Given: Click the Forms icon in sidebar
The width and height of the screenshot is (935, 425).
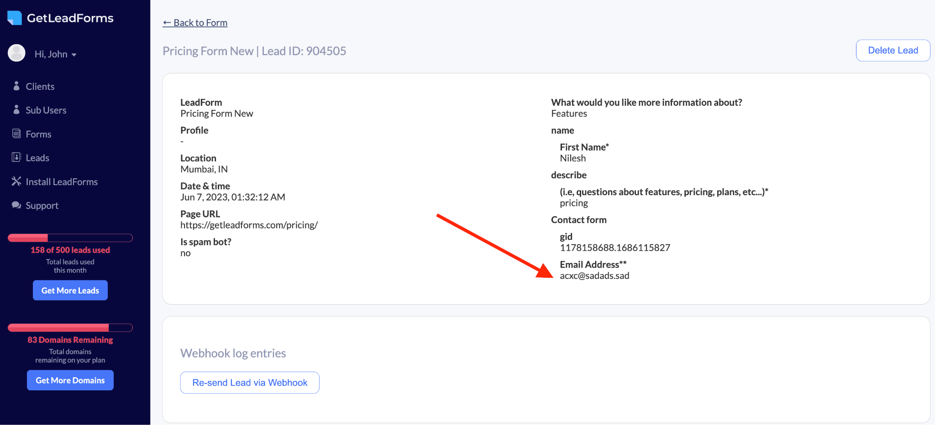Looking at the screenshot, I should [x=16, y=133].
